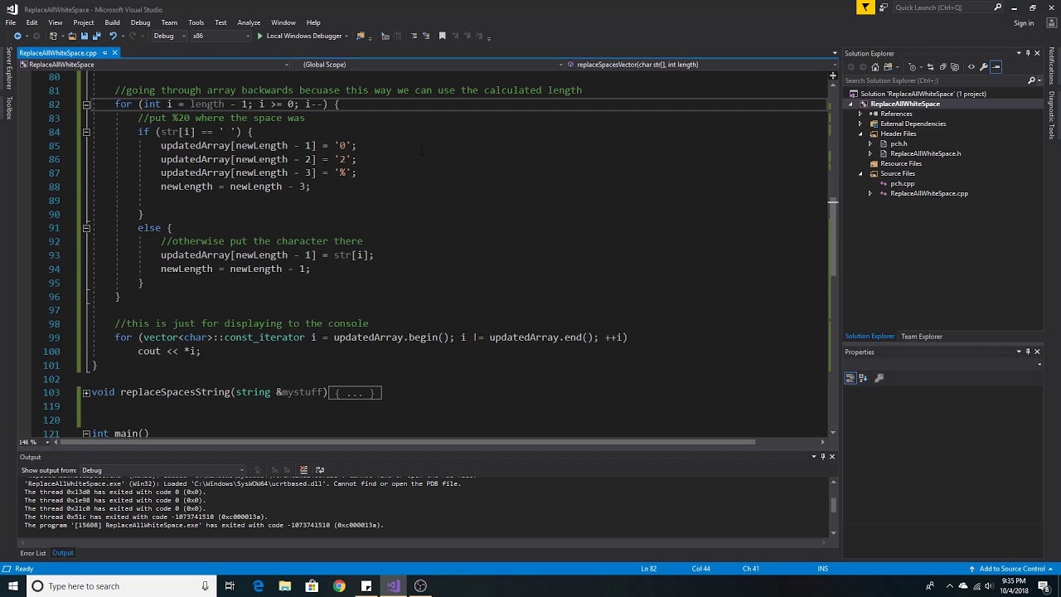
Task: Click the Save All toolbar icon
Action: 96,36
